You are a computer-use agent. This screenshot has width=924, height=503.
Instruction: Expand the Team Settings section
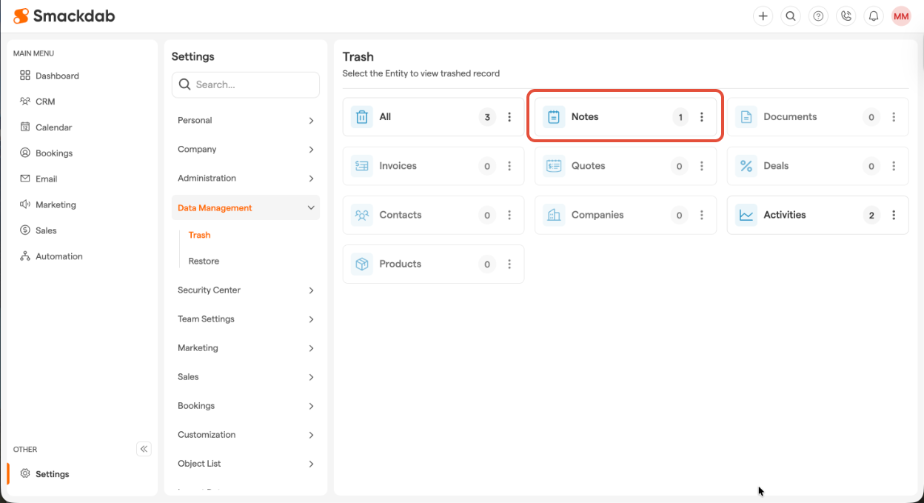click(245, 319)
